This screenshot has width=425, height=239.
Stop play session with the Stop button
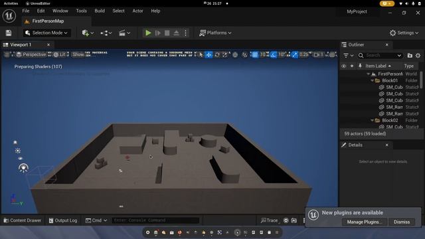(x=167, y=33)
